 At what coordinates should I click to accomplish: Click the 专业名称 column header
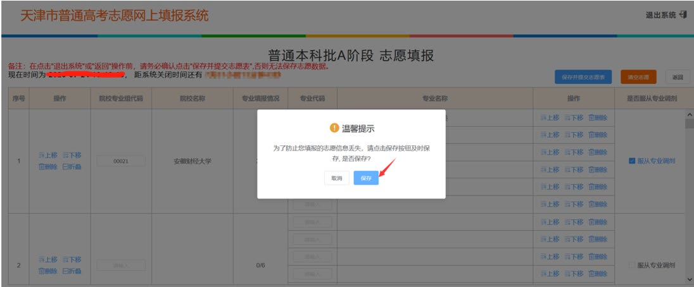[x=435, y=99]
